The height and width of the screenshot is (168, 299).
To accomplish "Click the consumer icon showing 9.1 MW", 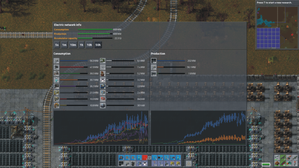I will (103, 61).
